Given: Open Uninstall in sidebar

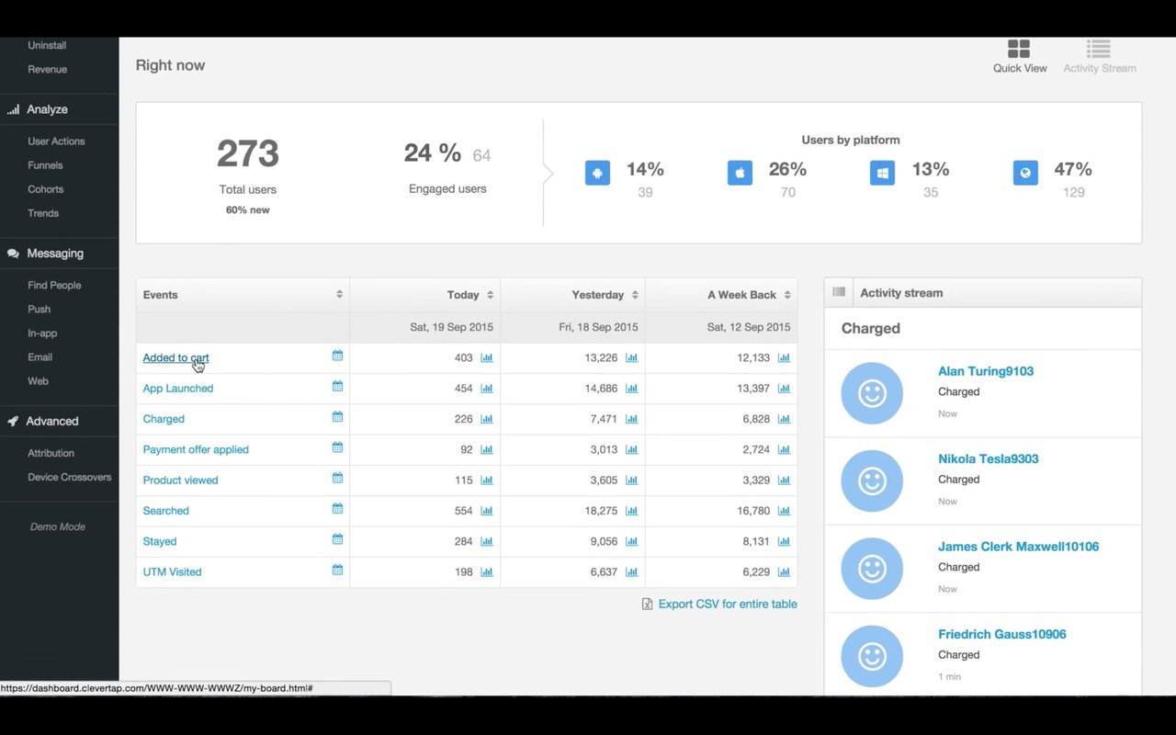Looking at the screenshot, I should (47, 46).
